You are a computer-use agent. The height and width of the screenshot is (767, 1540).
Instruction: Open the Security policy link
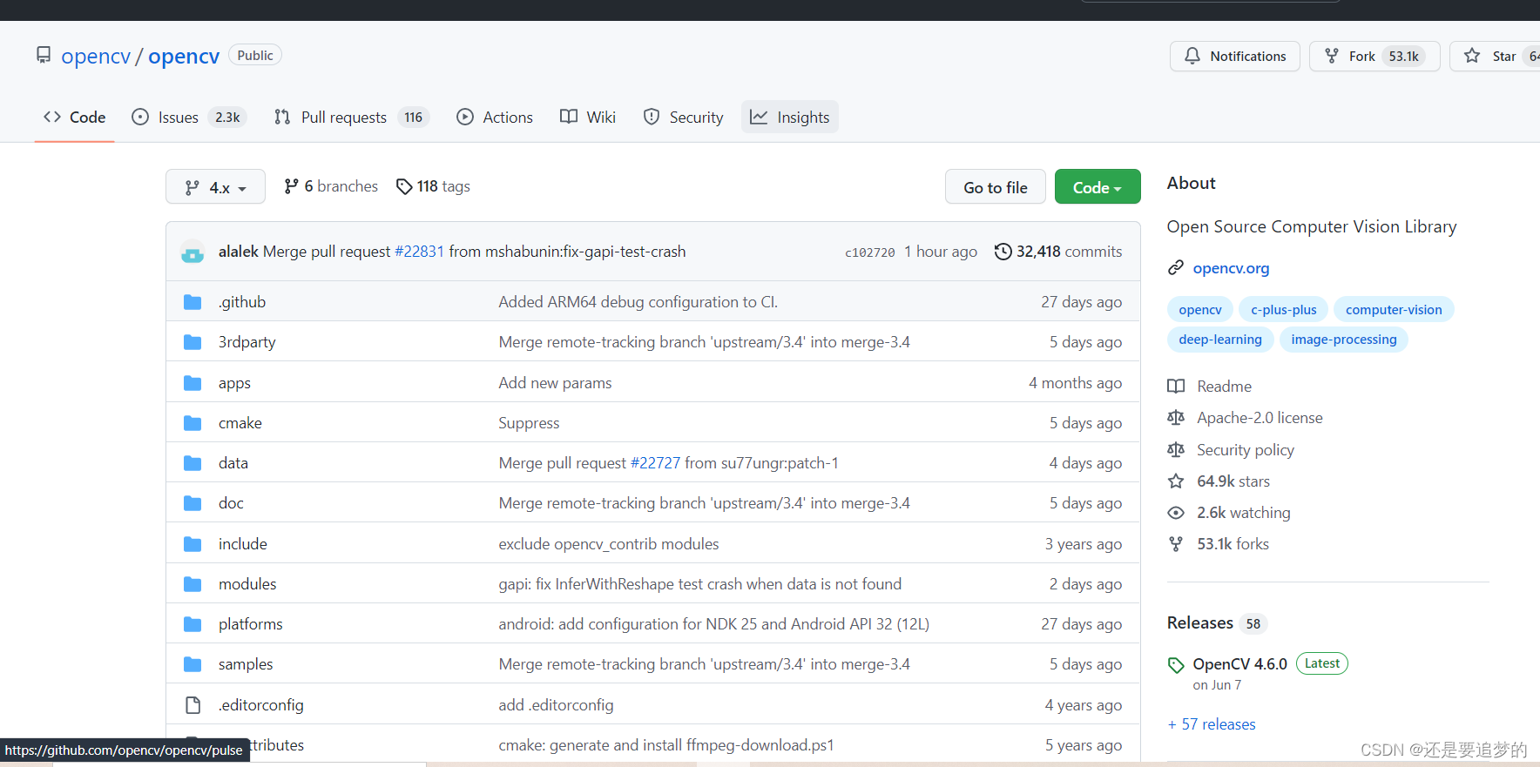[1246, 450]
